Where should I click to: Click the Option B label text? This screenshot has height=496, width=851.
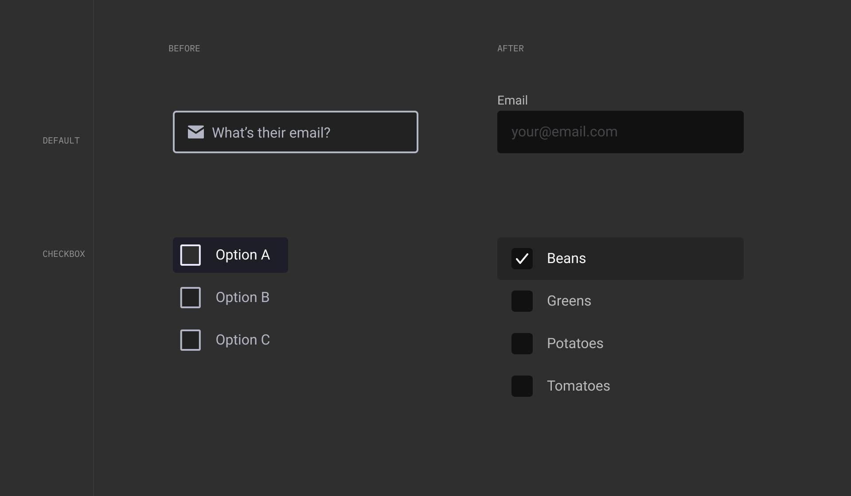click(242, 298)
